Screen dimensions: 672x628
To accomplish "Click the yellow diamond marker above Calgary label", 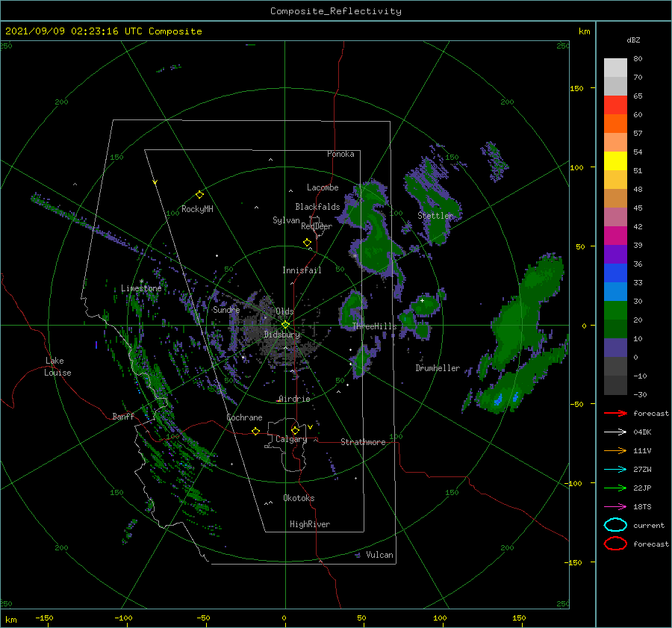I will (x=295, y=430).
